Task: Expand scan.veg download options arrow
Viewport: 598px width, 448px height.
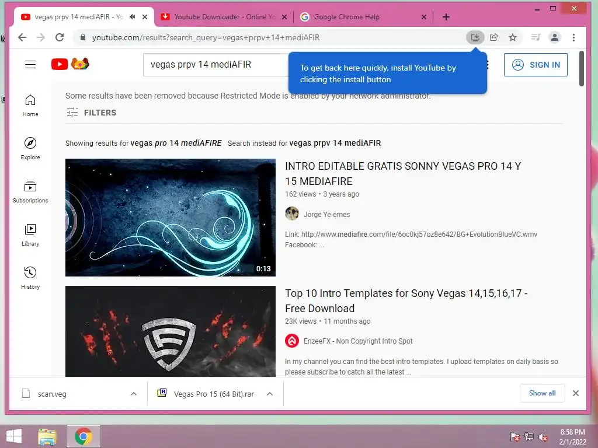Action: pyautogui.click(x=134, y=394)
